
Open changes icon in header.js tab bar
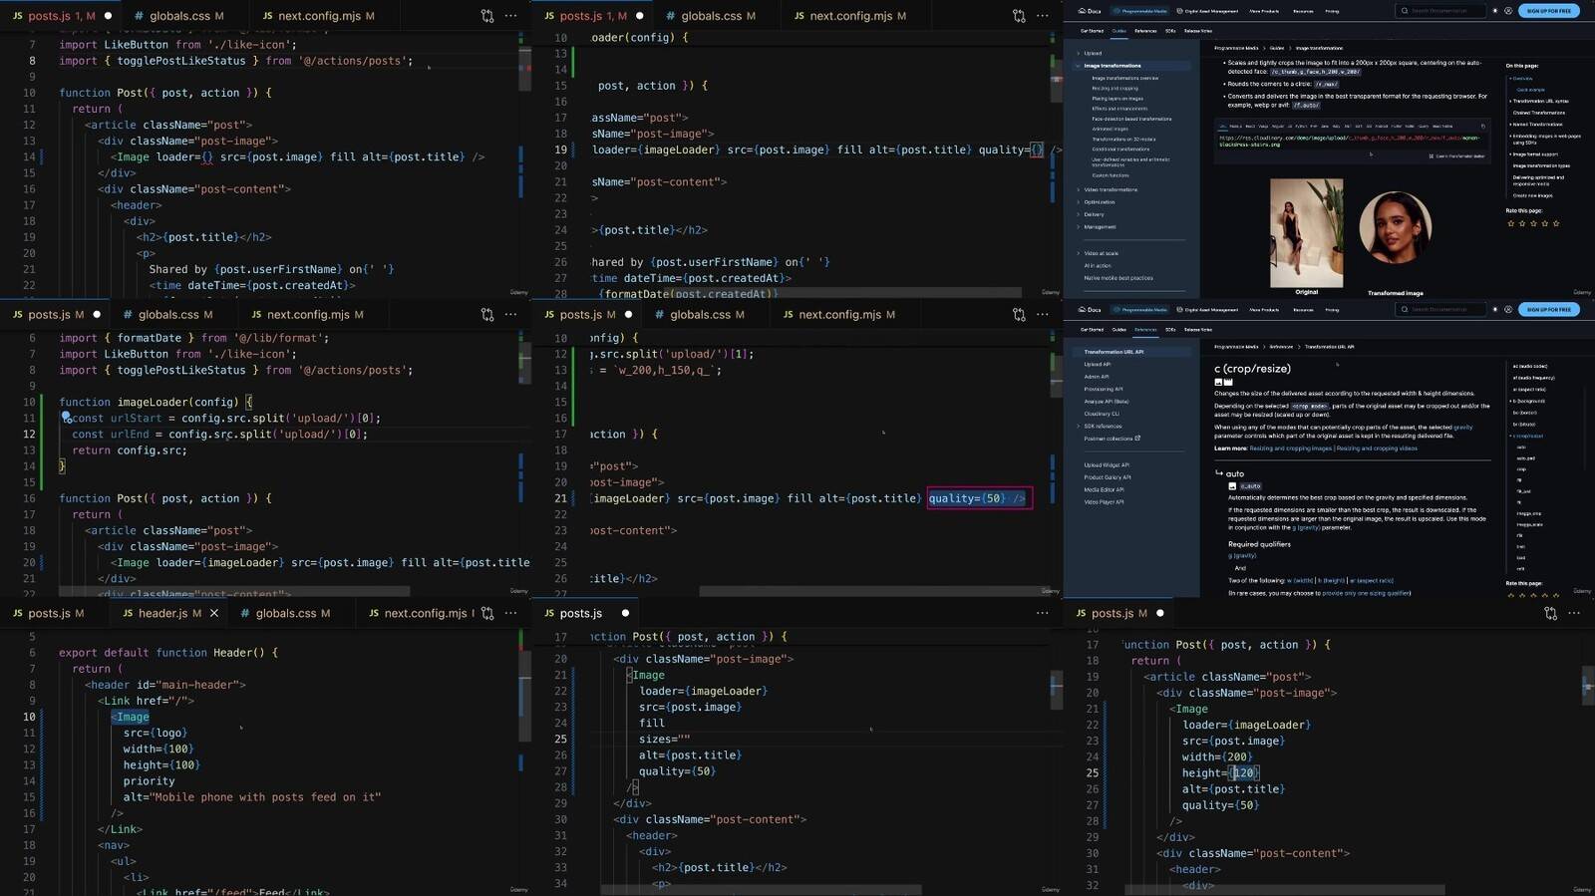(487, 613)
